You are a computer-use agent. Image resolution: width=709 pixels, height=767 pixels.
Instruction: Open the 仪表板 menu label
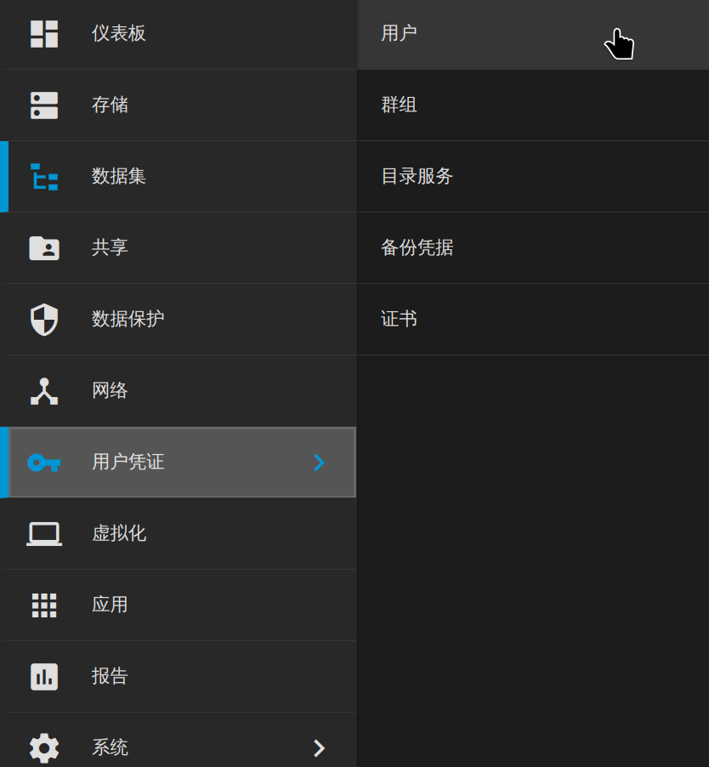(119, 33)
